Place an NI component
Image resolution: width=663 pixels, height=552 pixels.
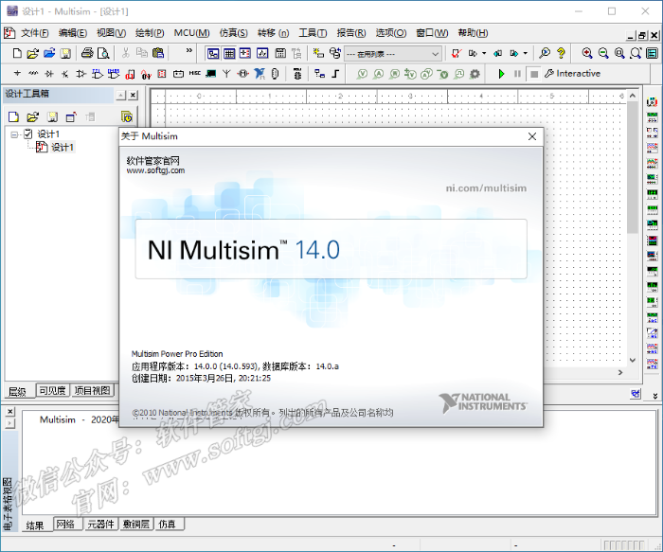click(x=260, y=74)
